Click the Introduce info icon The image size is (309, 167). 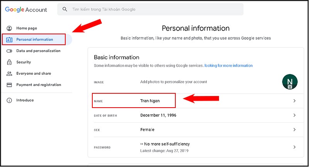(x=9, y=100)
